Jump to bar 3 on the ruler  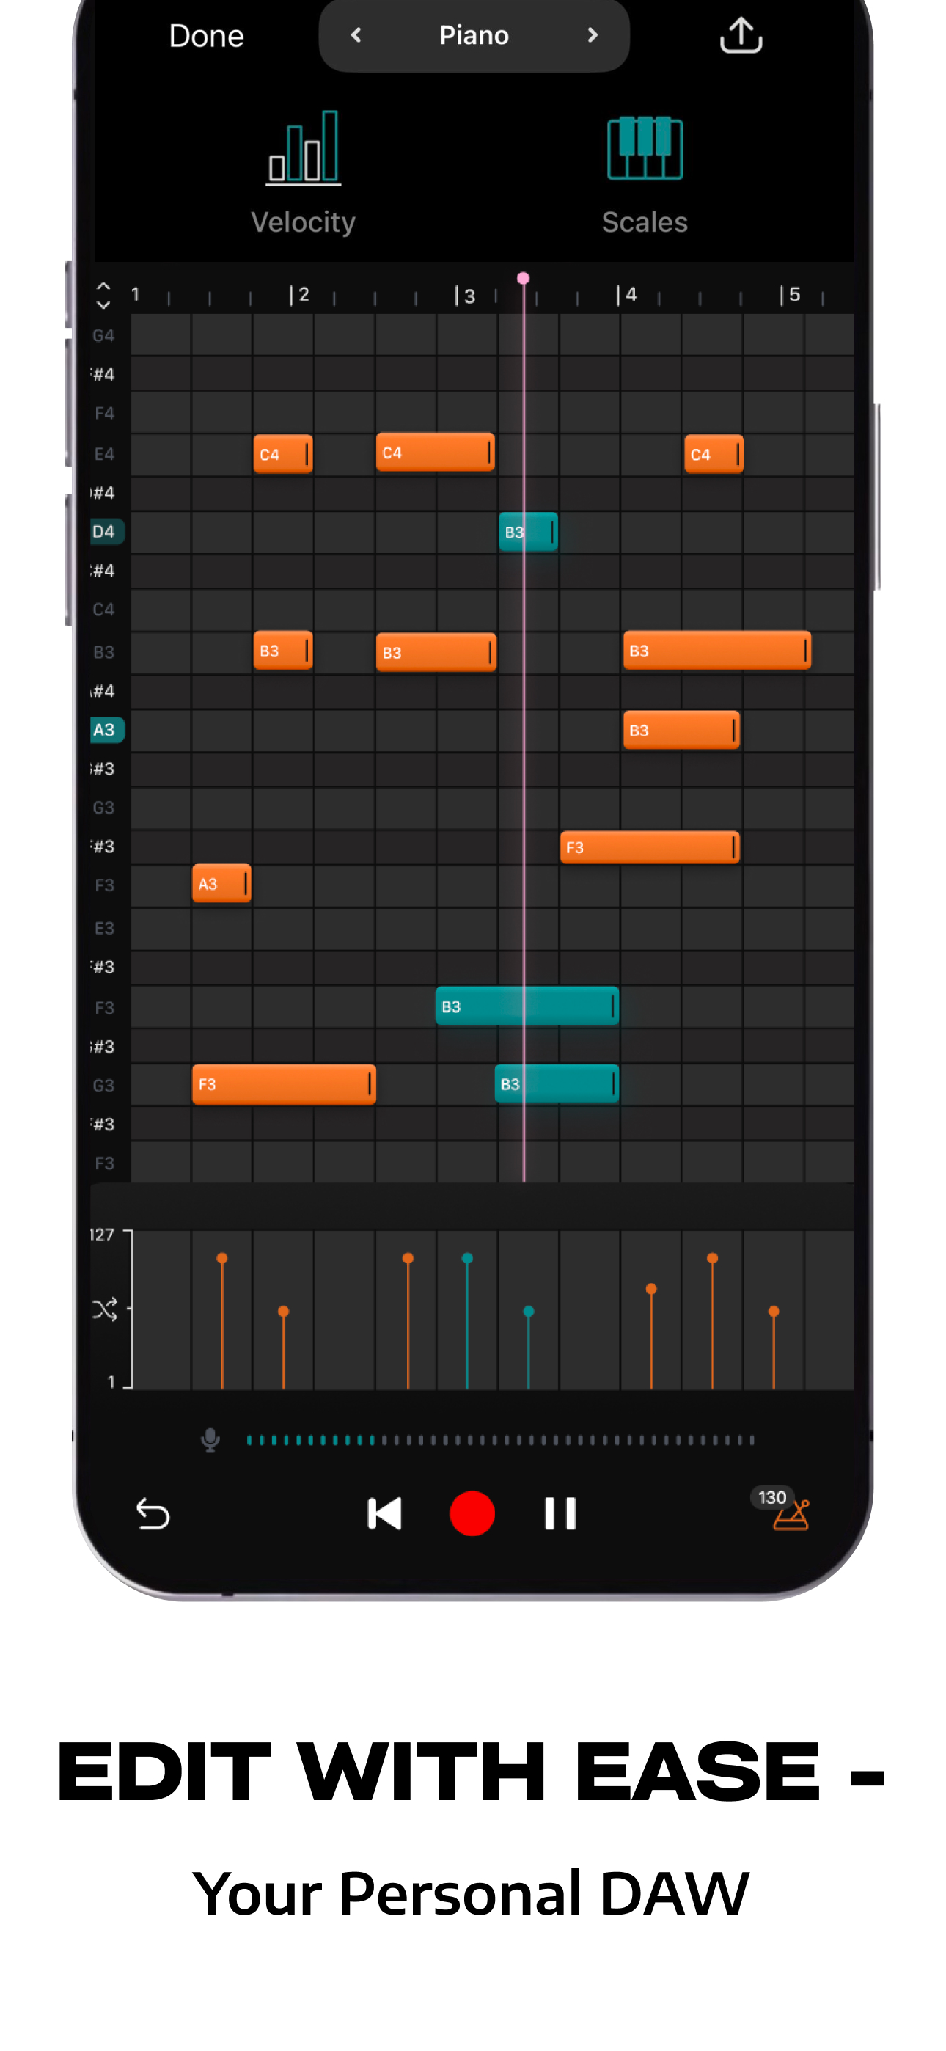pos(465,296)
